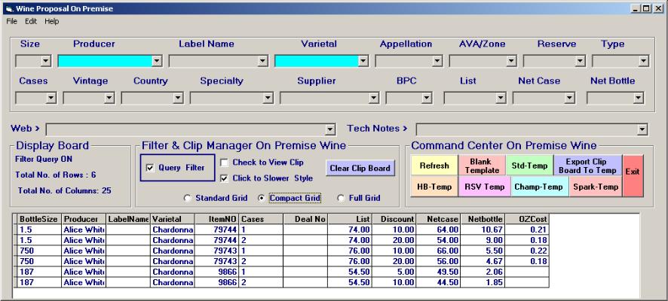Click the green Std-Temp button
The width and height of the screenshot is (668, 301).
tap(529, 166)
